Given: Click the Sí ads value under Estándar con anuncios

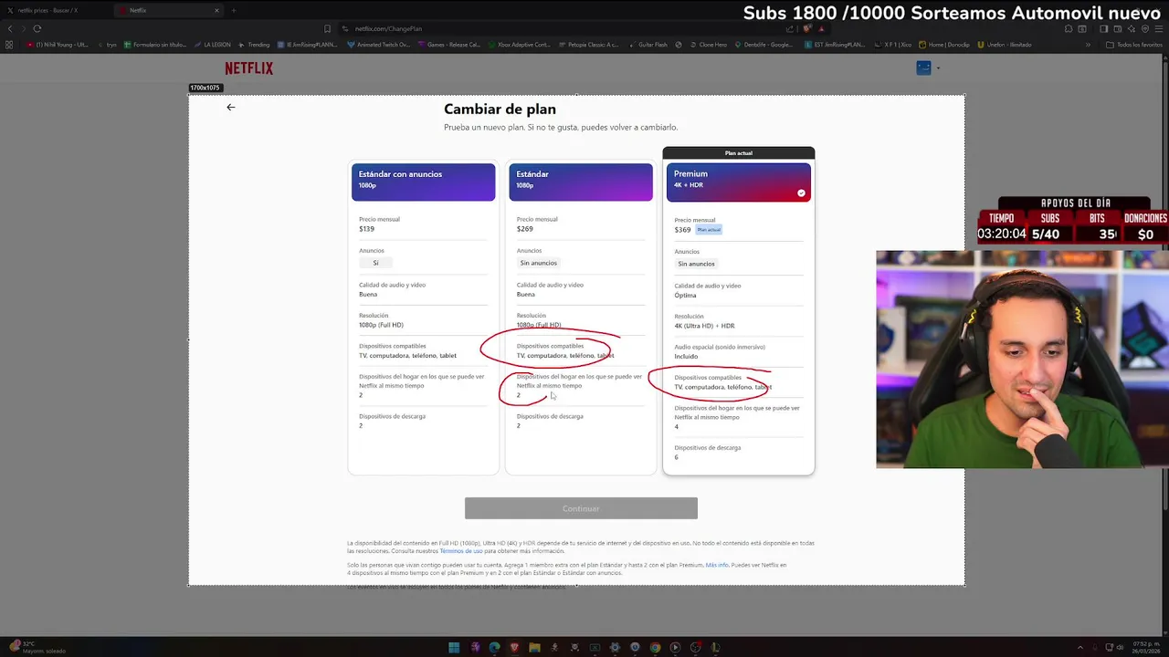Looking at the screenshot, I should 375,263.
